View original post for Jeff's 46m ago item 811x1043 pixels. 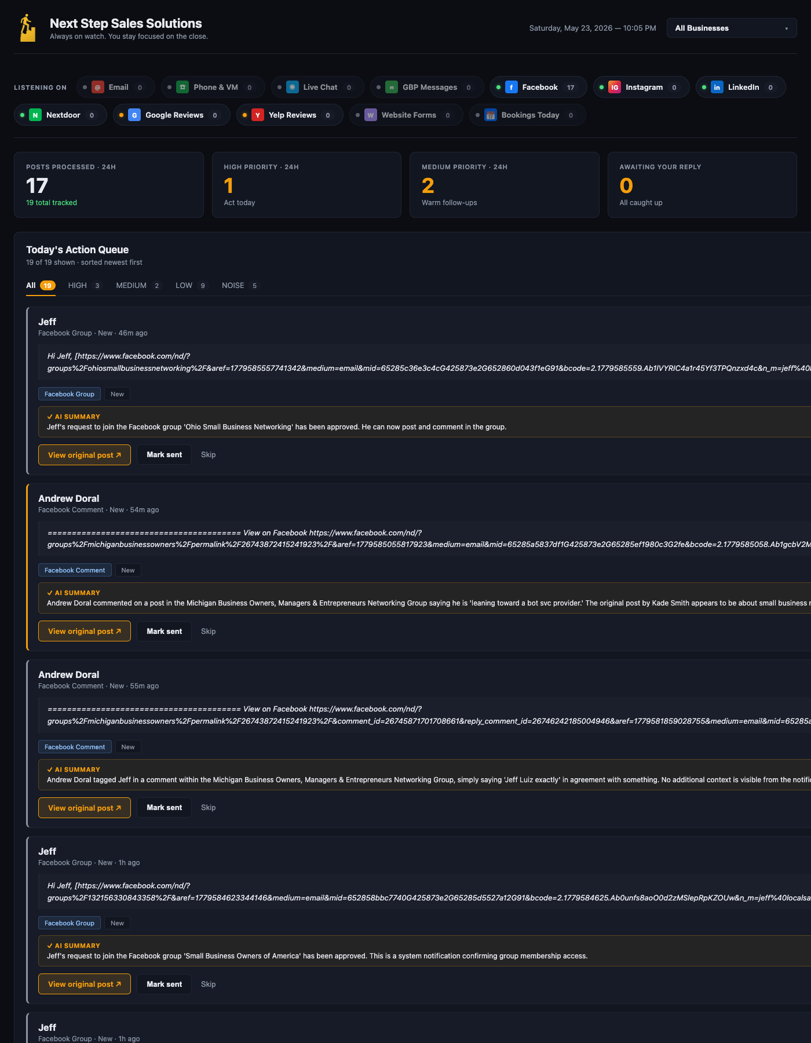coord(85,455)
